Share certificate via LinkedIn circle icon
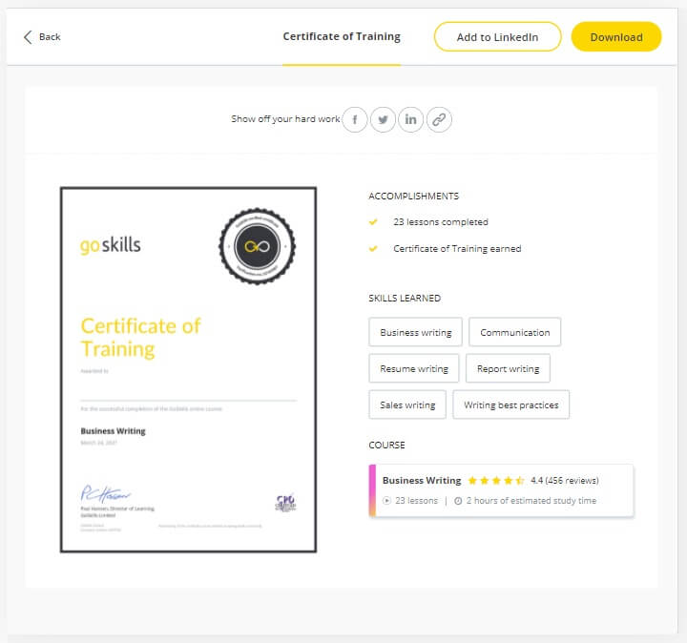This screenshot has height=643, width=687. coord(410,119)
